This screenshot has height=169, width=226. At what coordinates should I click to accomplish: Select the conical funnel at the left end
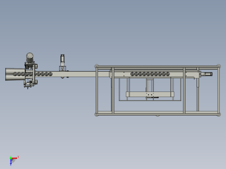point(15,74)
